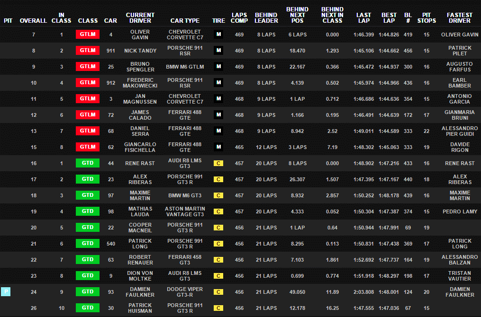
Task: Click the Dodge Viper GT3-R car type
Action: coord(185,292)
